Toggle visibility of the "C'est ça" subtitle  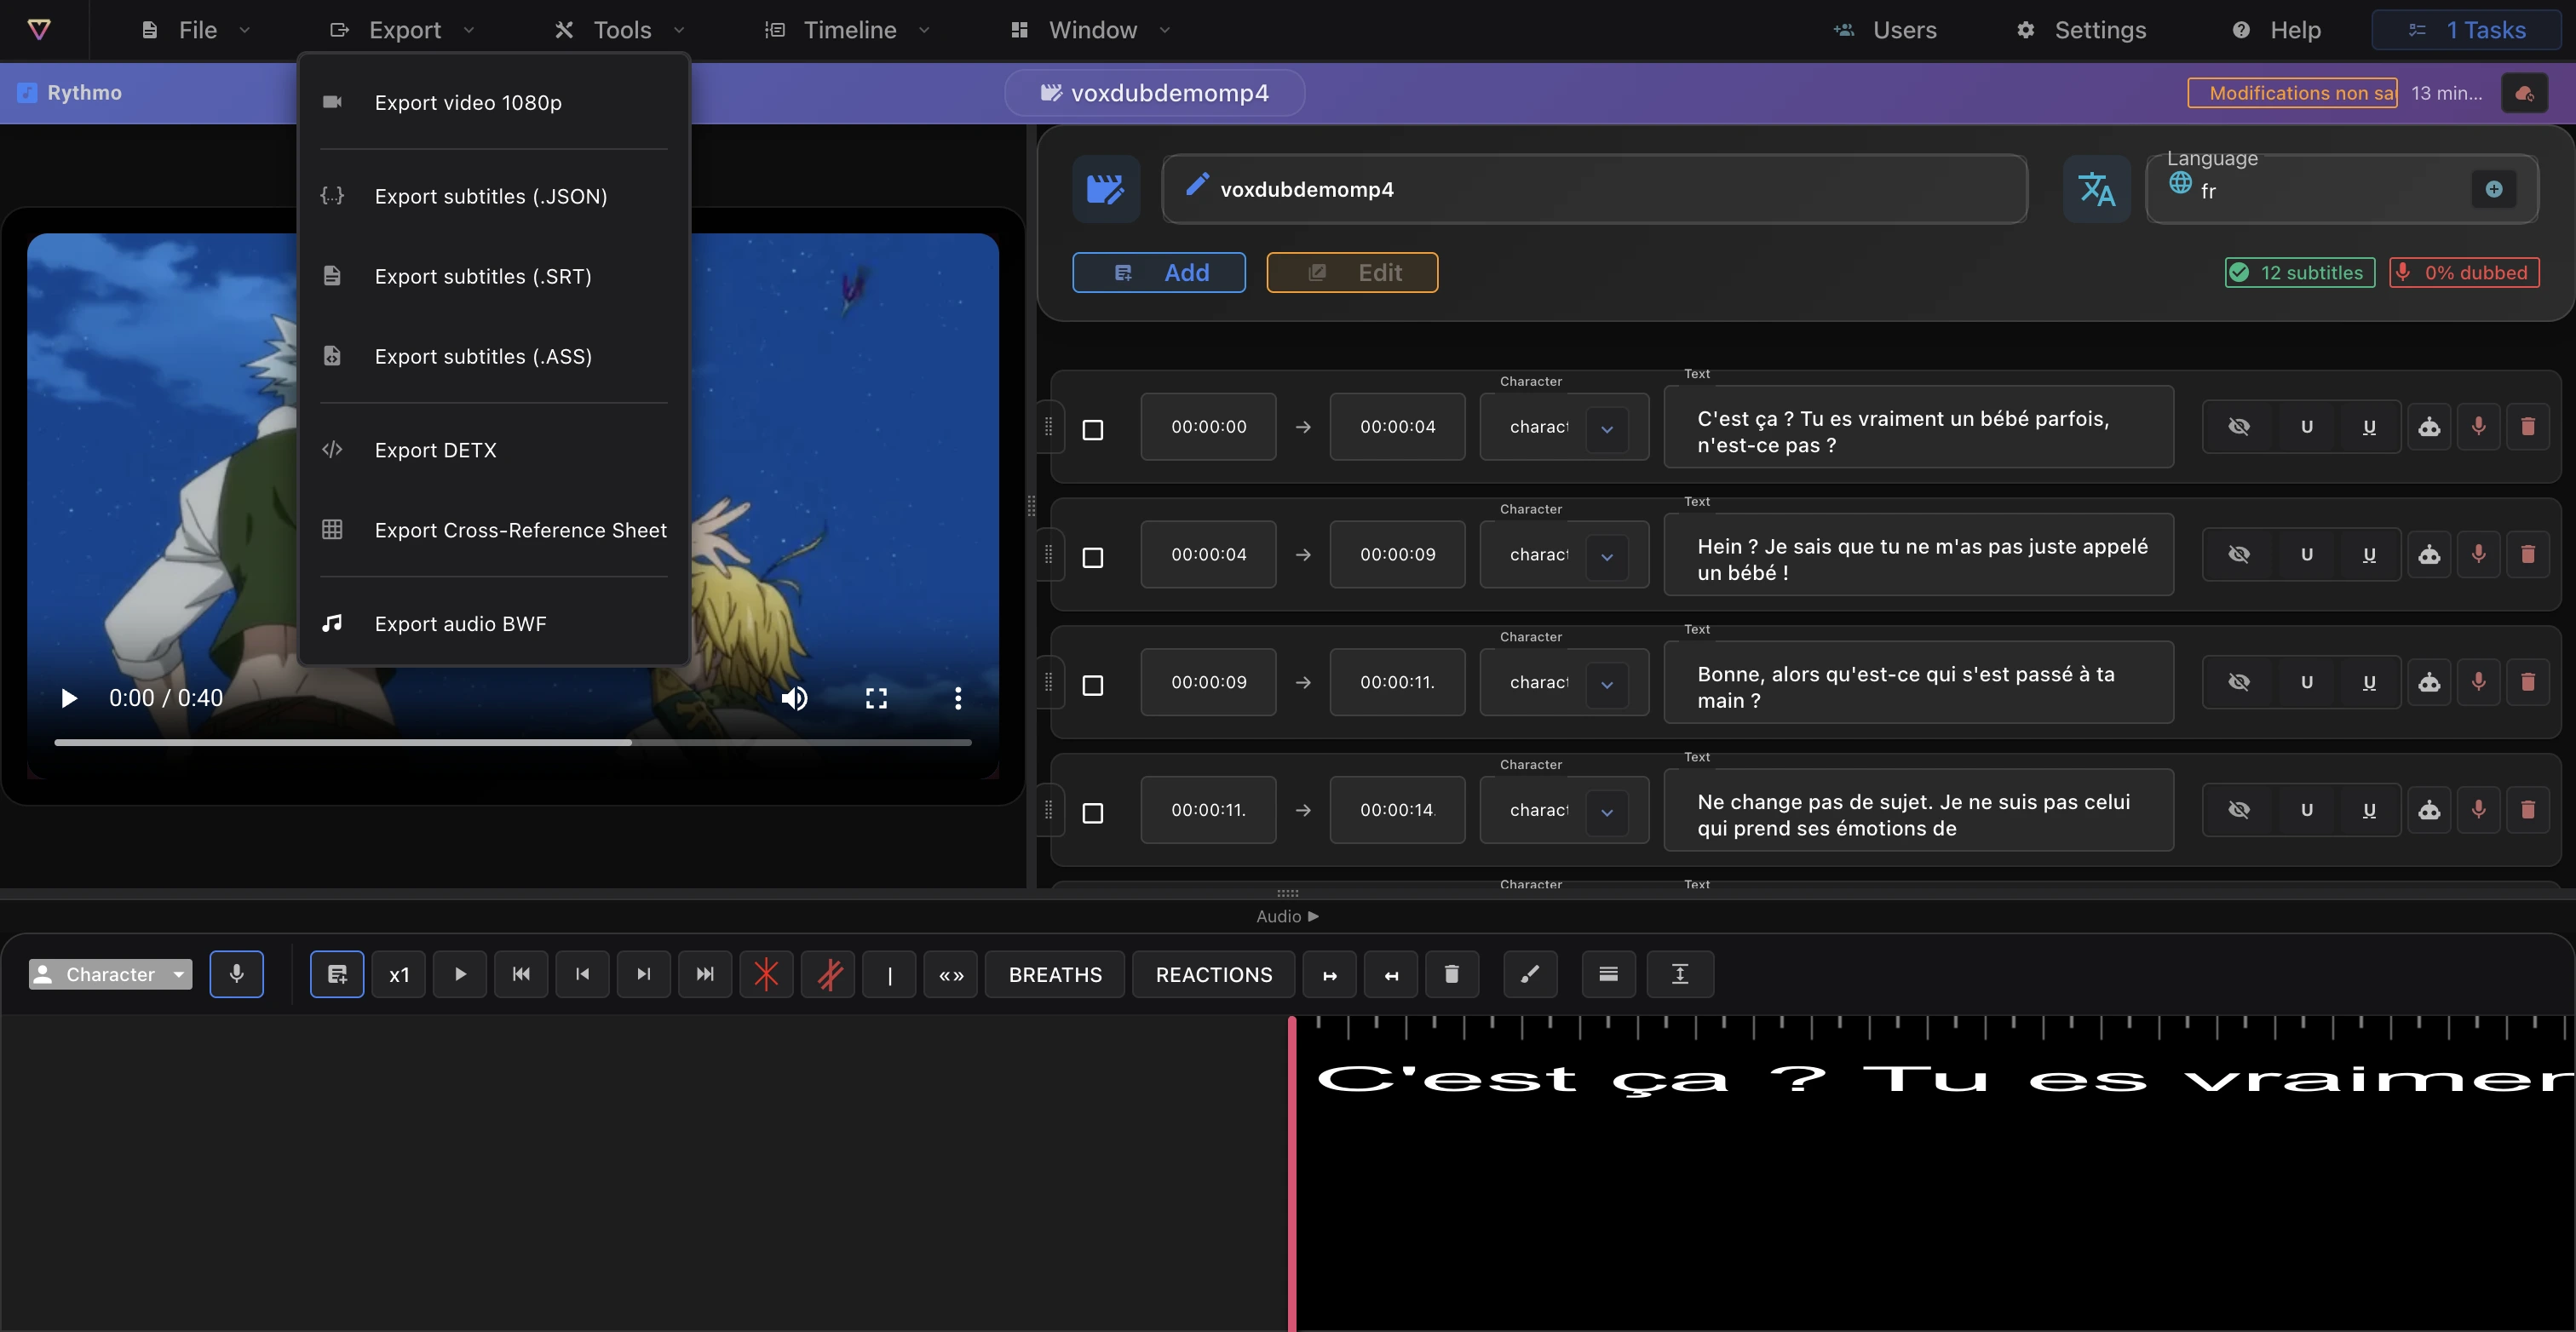click(x=2239, y=427)
